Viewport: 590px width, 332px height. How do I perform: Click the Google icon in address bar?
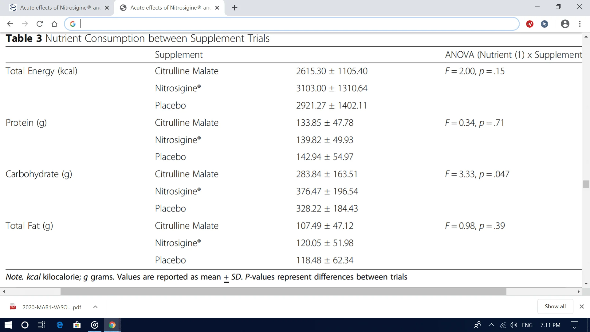tap(73, 24)
